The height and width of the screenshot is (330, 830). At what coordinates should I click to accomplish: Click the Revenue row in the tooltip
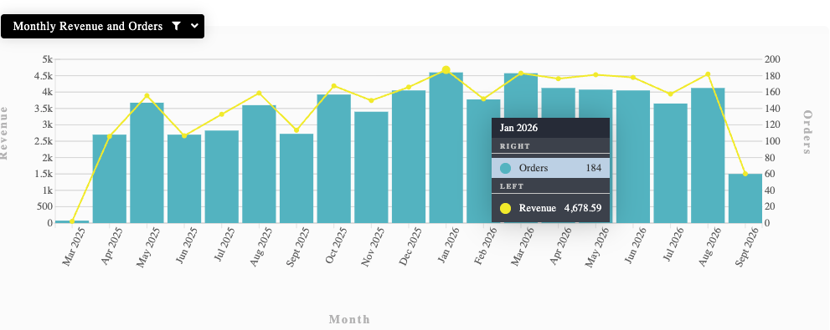(x=550, y=208)
